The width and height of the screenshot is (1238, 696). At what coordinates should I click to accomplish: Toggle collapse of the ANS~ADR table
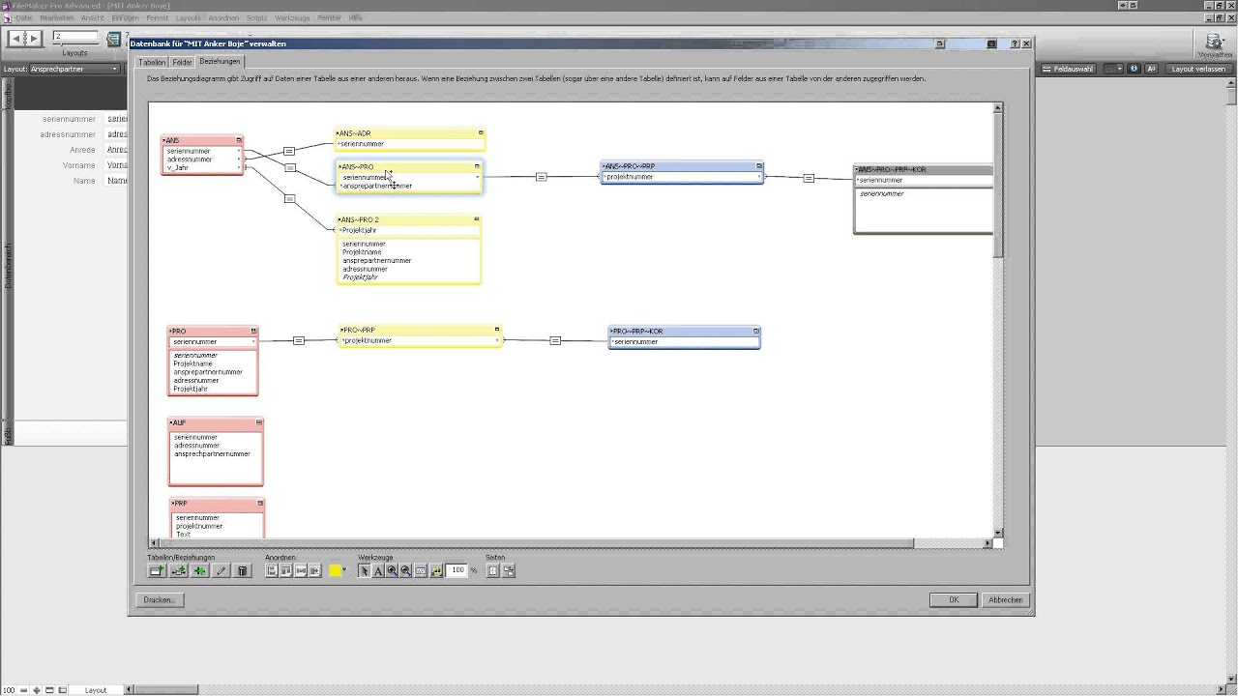[481, 132]
